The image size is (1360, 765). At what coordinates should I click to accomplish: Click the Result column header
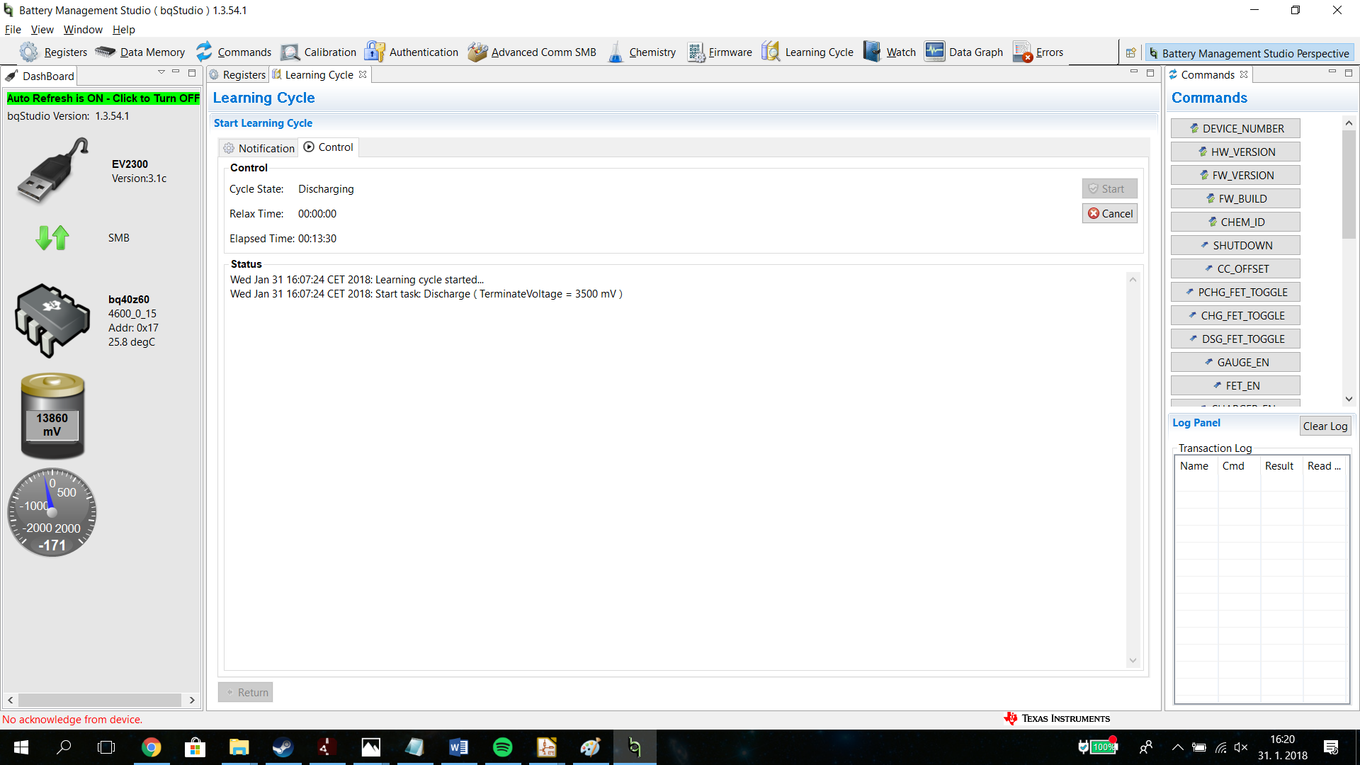pos(1279,465)
